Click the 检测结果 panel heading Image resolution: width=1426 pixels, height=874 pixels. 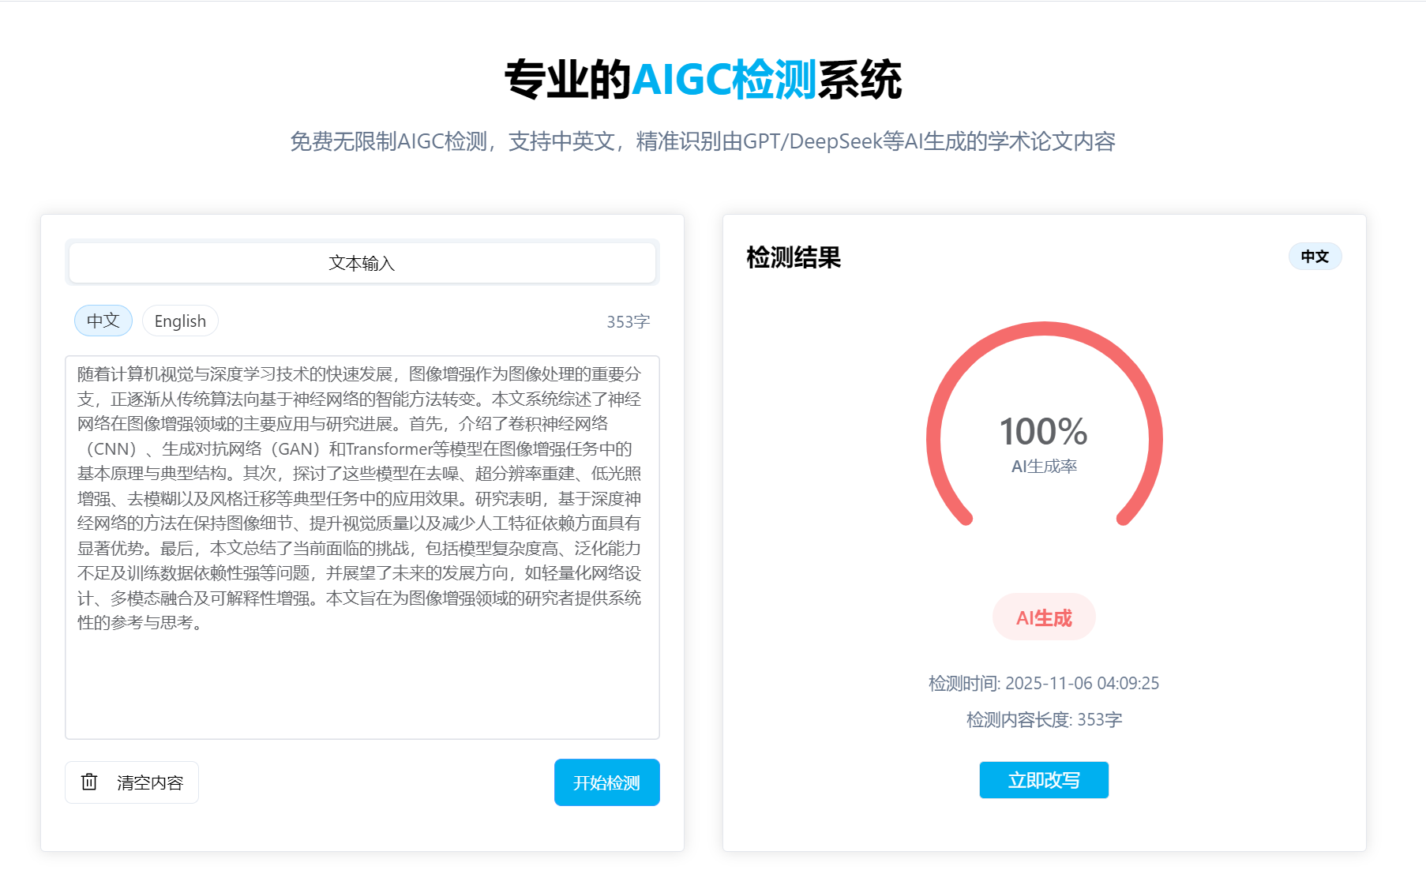coord(794,257)
